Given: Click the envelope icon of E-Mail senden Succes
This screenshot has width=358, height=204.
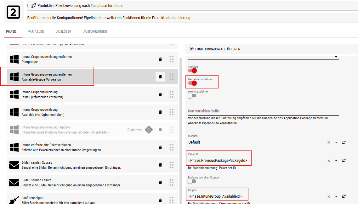Looking at the screenshot, I should 14,165.
